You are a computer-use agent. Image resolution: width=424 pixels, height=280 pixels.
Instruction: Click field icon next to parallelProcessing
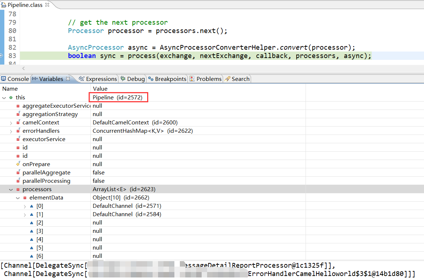pyautogui.click(x=18, y=181)
